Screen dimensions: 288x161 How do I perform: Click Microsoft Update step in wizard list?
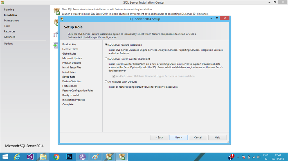(72, 58)
